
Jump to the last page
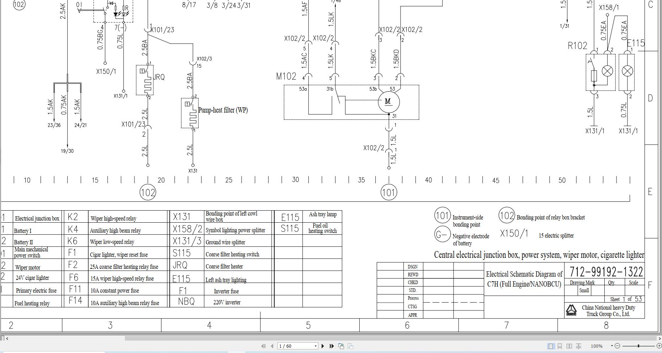coord(332,346)
